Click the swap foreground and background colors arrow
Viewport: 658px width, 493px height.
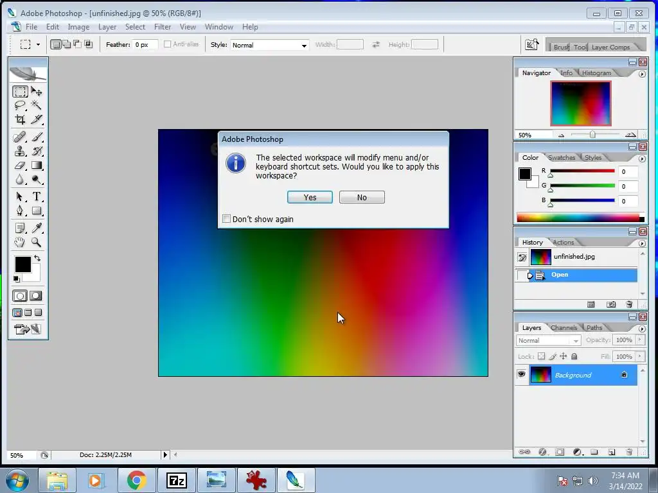37,258
